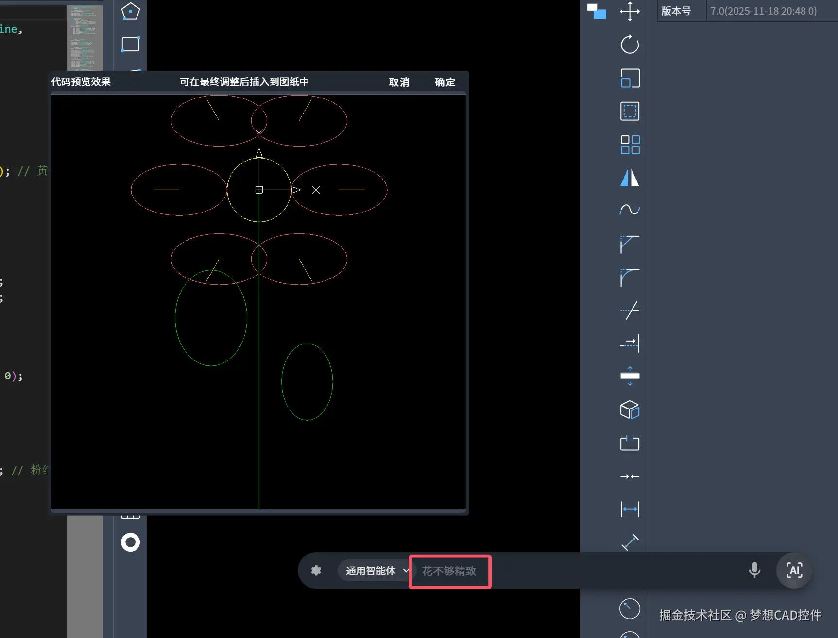Select the Mirror tool
The image size is (838, 638).
(629, 178)
